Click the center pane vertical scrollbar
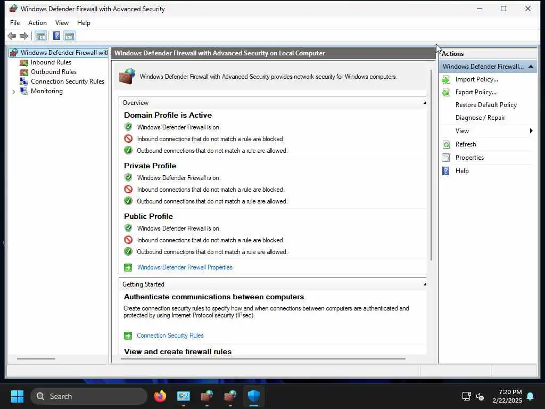The height and width of the screenshot is (409, 545). (431, 165)
